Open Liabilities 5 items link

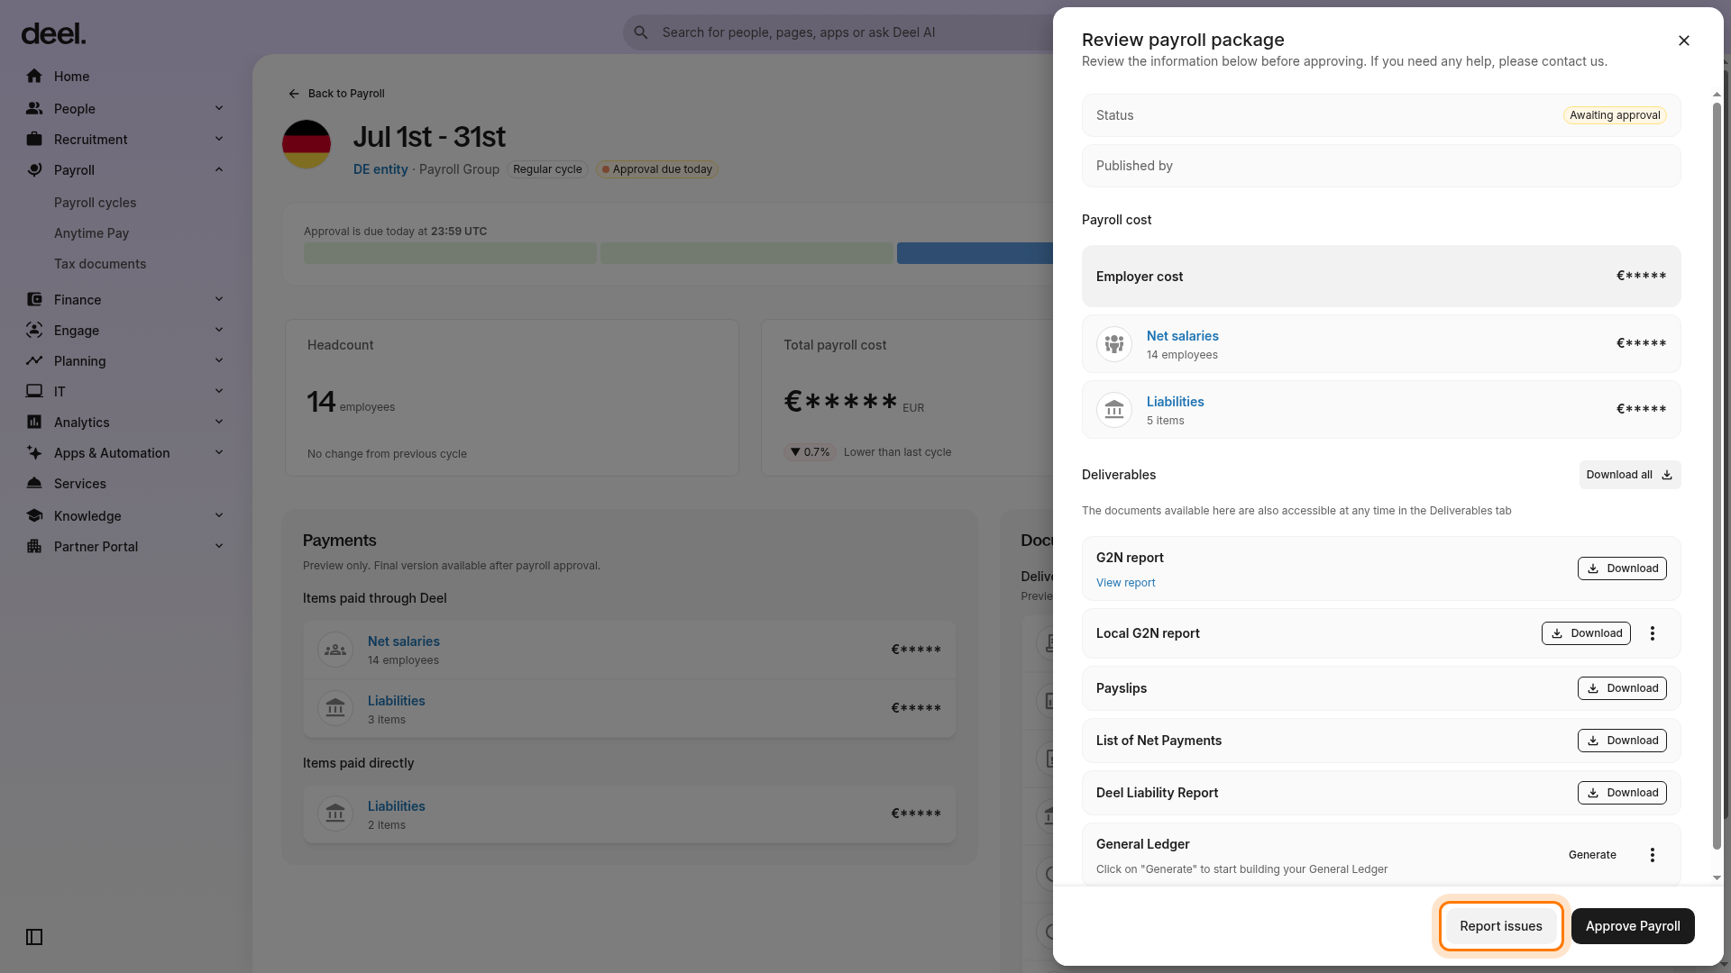[x=1176, y=402]
